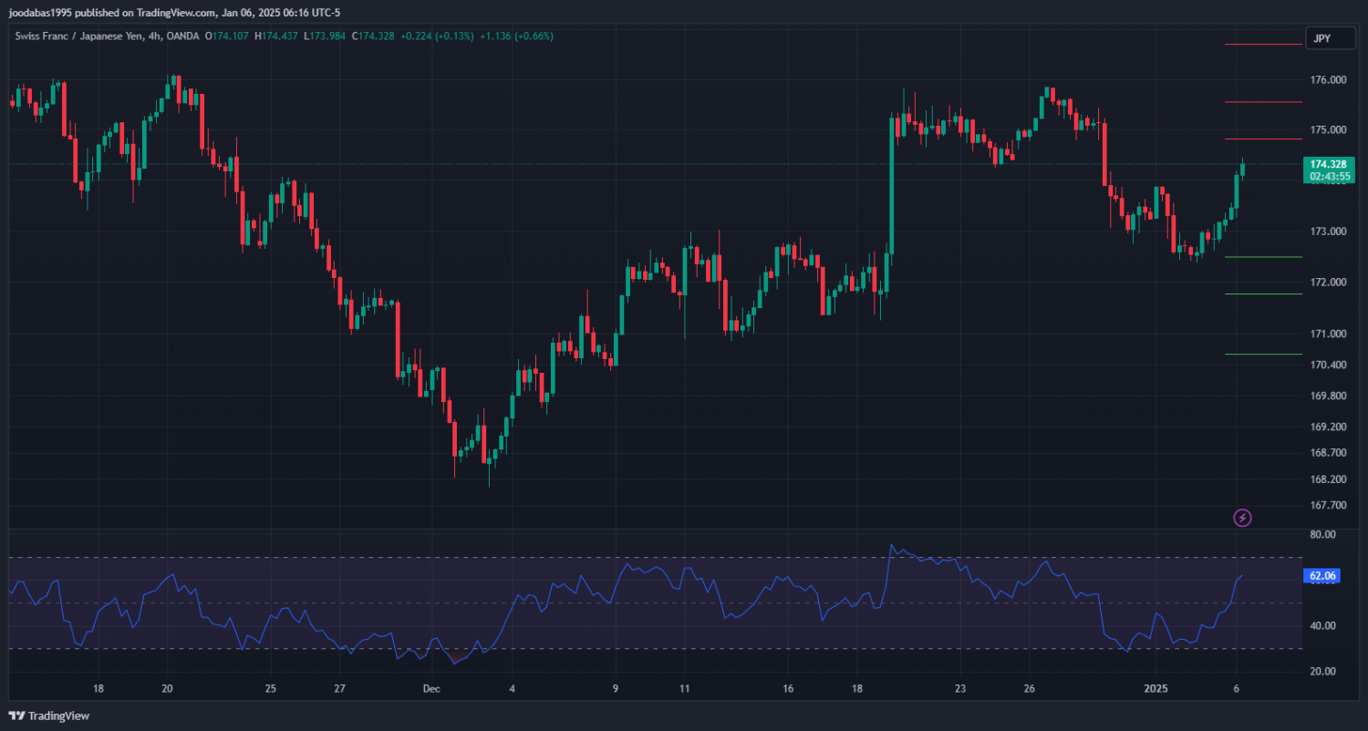The image size is (1368, 731).
Task: Click the 176.000 price axis label
Action: pyautogui.click(x=1328, y=80)
